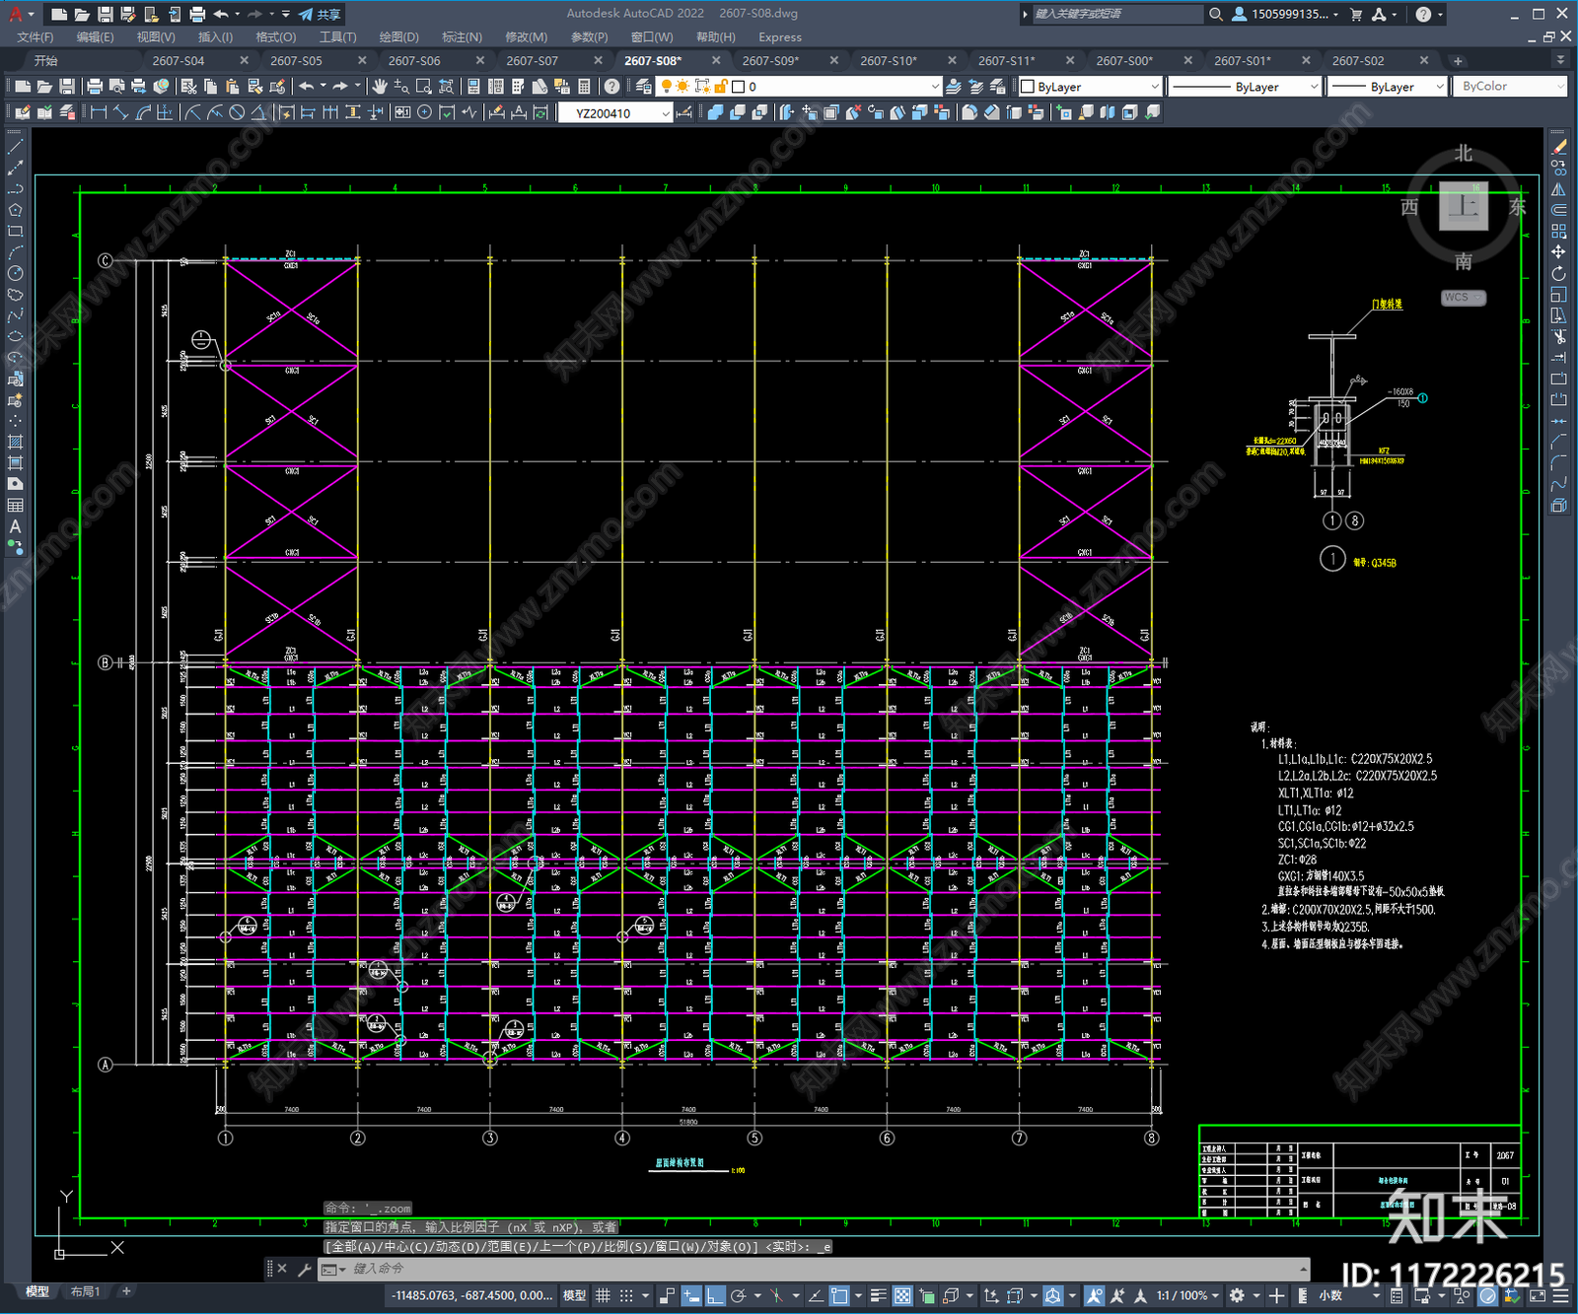Click the Autodesk App Store cart icon
The width and height of the screenshot is (1578, 1314).
[1356, 14]
